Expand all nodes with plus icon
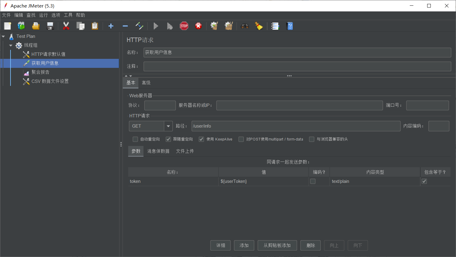The image size is (456, 257). (x=111, y=26)
